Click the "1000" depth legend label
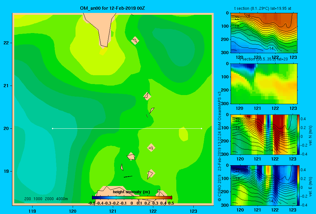 (x=38, y=199)
